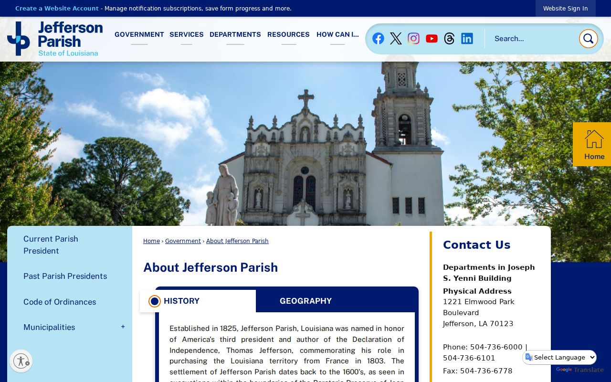Screen dimensions: 611x382
Task: Follow the Government breadcrumb link
Action: coord(183,241)
